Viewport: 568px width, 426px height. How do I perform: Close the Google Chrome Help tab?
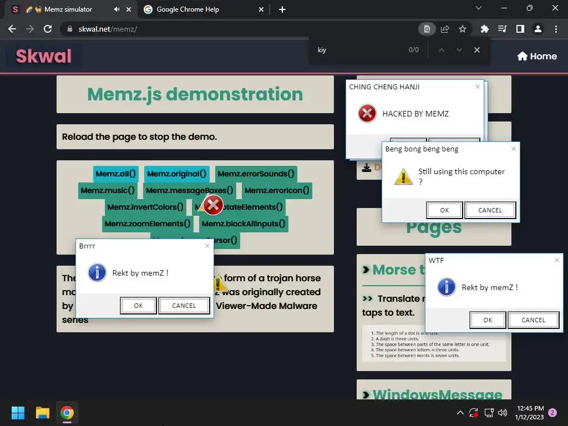click(261, 9)
